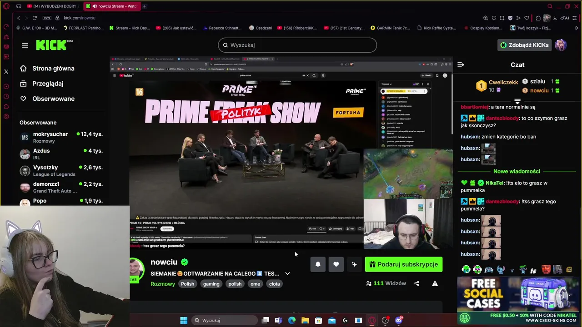Toggle follow heart for nowciu
582x327 pixels.
pyautogui.click(x=336, y=264)
